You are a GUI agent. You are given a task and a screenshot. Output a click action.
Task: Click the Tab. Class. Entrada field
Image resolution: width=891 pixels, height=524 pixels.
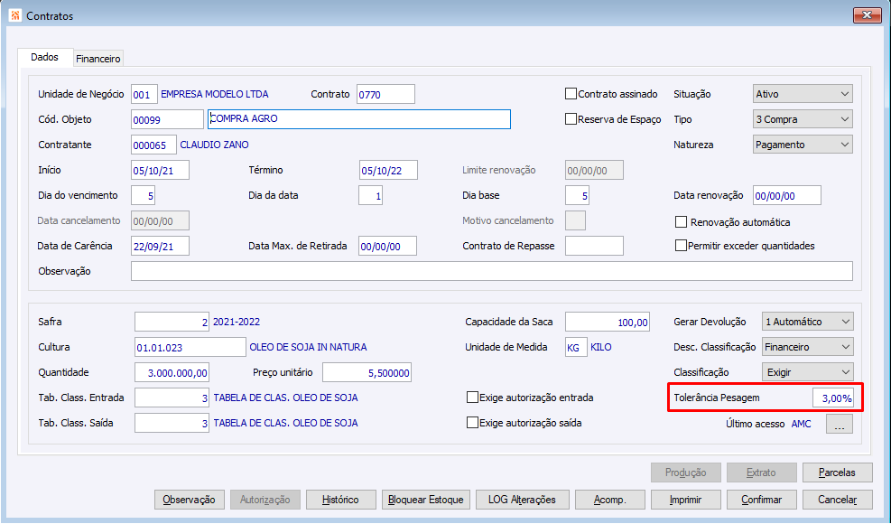(x=172, y=398)
